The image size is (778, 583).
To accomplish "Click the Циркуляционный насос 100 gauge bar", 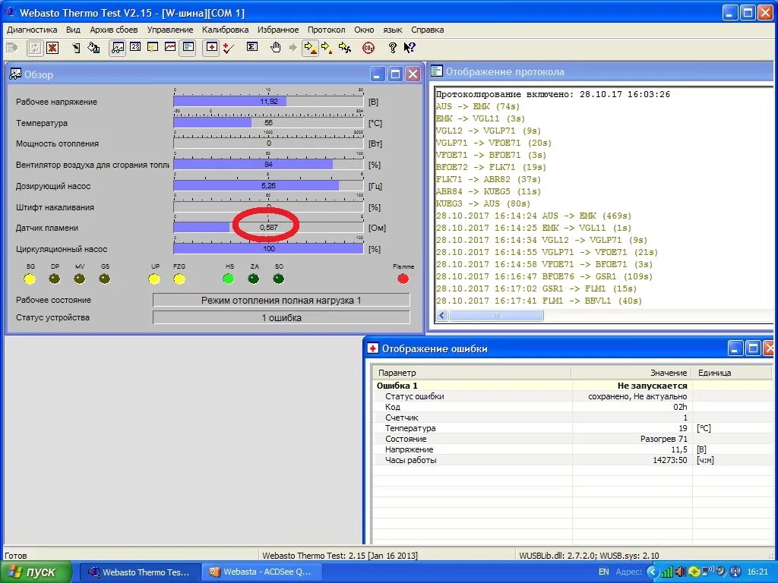I will coord(268,248).
